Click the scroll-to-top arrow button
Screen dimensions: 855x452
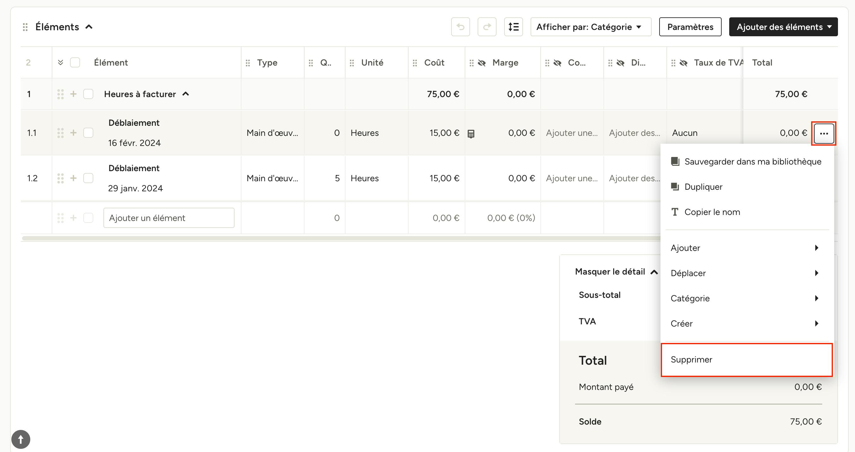click(20, 439)
